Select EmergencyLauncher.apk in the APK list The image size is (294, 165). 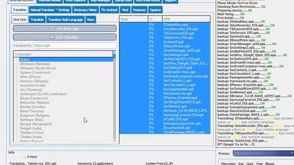point(182,124)
